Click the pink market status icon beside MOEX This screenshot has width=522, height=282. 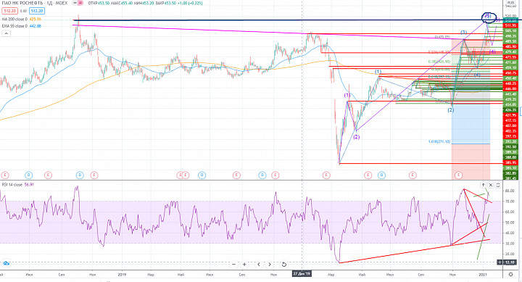80,3
